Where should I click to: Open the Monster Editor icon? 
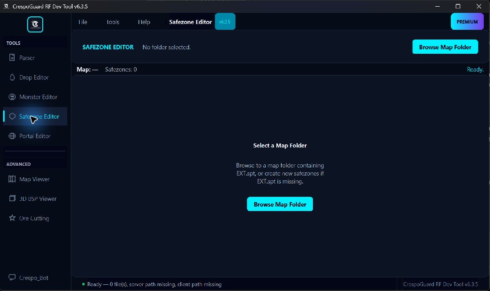click(12, 97)
